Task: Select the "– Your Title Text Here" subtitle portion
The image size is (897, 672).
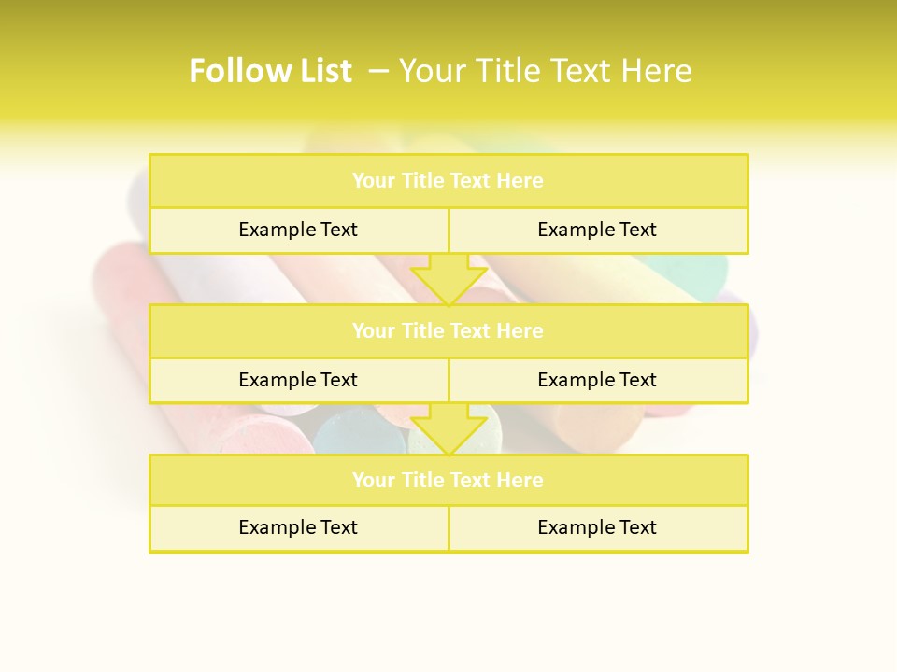Action: 531,71
